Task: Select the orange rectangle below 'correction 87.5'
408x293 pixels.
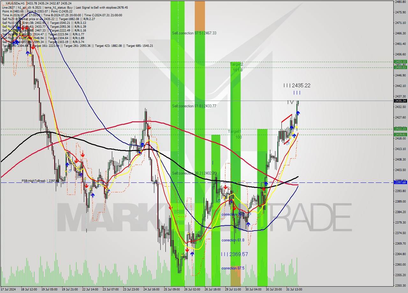Action: [236, 276]
